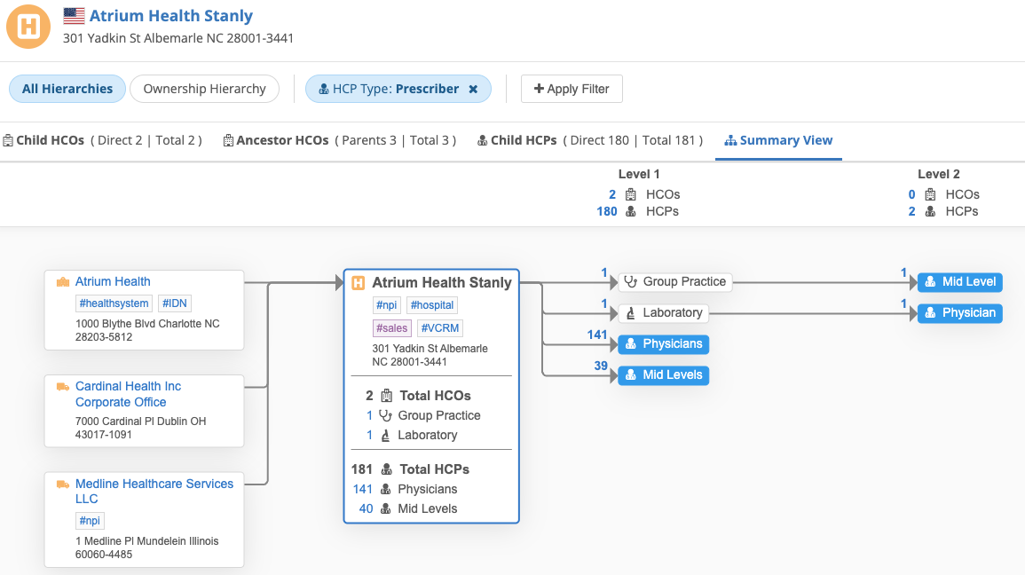
Task: Open the Atrium Health parent link
Action: 113,281
